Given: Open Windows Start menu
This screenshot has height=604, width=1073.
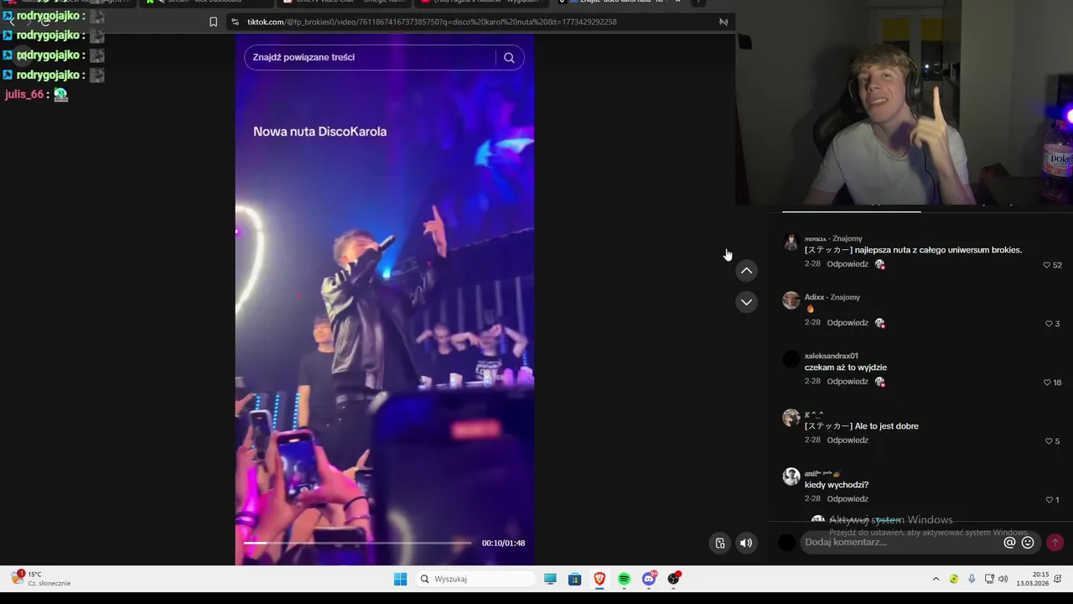Looking at the screenshot, I should tap(400, 579).
